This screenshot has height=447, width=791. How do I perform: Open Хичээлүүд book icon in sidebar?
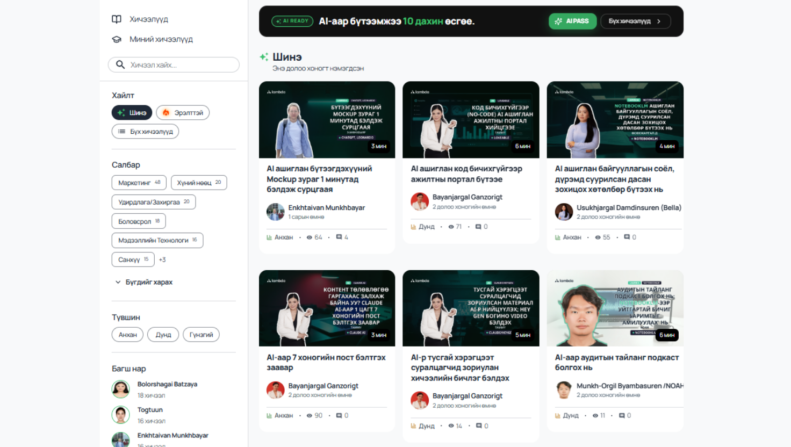(117, 19)
